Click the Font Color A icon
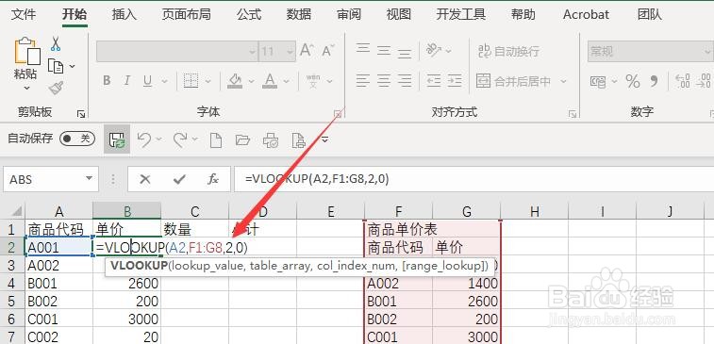The image size is (714, 344). pos(270,81)
